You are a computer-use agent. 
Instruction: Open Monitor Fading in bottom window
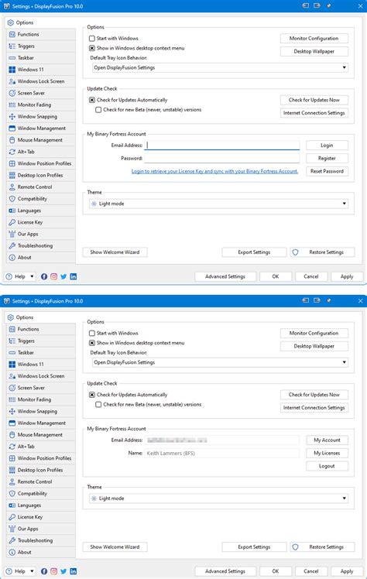point(40,399)
